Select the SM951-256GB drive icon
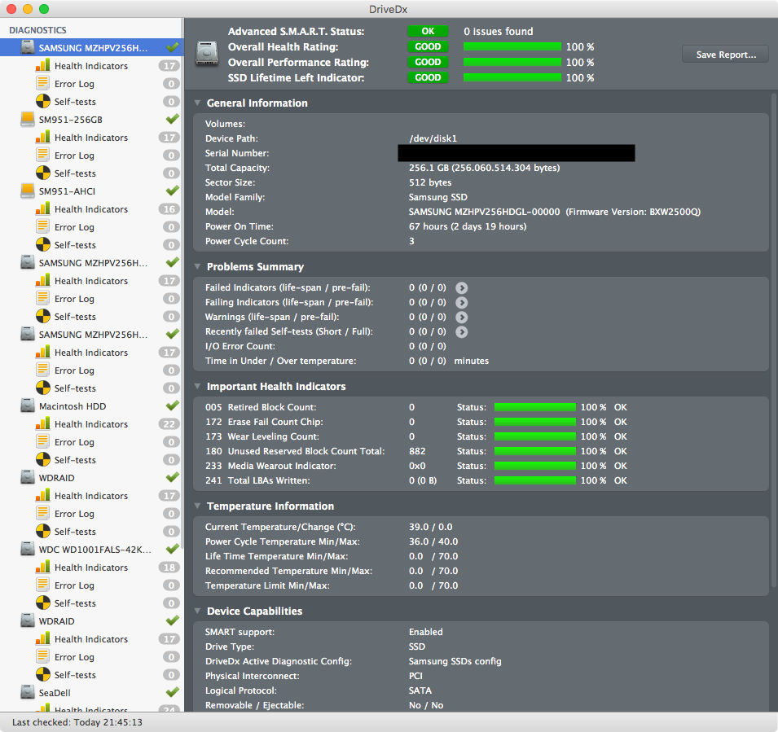 pyautogui.click(x=27, y=120)
